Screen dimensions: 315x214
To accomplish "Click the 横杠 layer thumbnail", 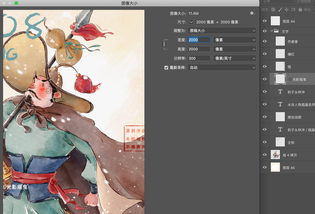I will 280,54.
